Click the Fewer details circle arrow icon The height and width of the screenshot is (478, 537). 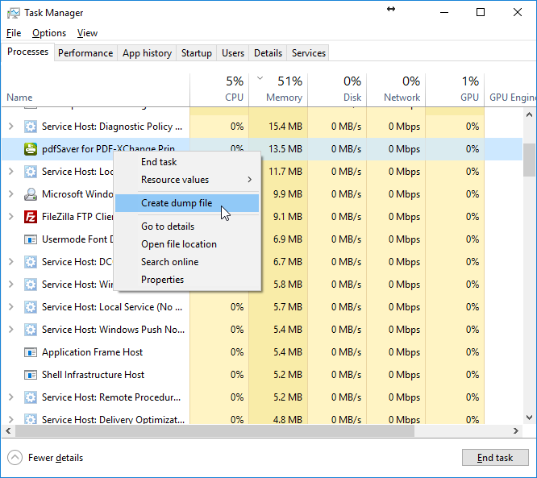tap(15, 458)
